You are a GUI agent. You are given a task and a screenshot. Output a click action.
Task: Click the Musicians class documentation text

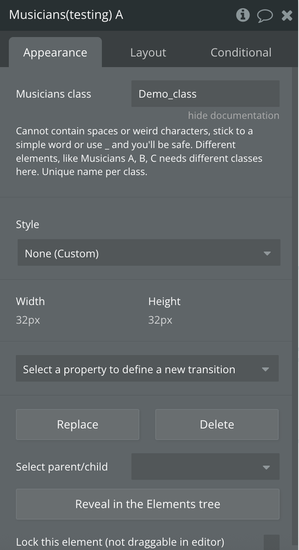click(139, 152)
